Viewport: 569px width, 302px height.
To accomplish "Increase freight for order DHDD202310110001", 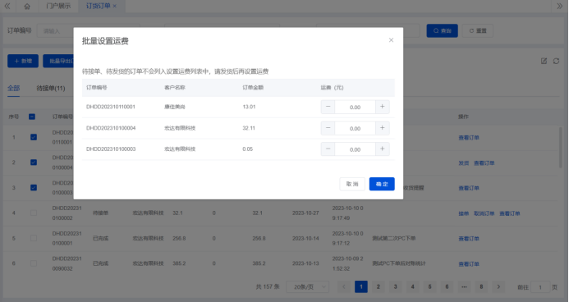I will click(382, 107).
